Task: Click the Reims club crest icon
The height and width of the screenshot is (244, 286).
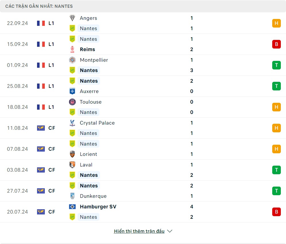Action: click(x=72, y=49)
